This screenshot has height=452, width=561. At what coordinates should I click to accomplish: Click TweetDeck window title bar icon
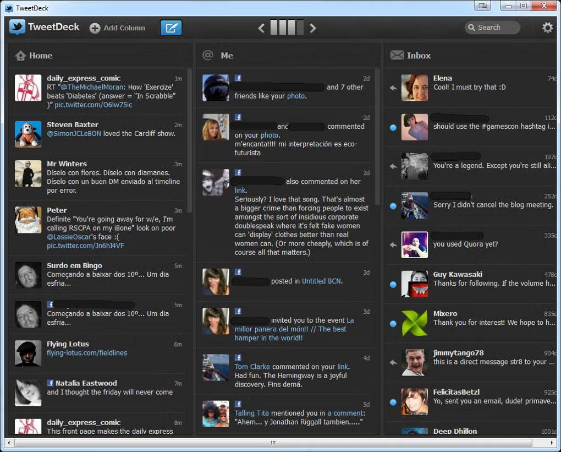click(x=9, y=8)
